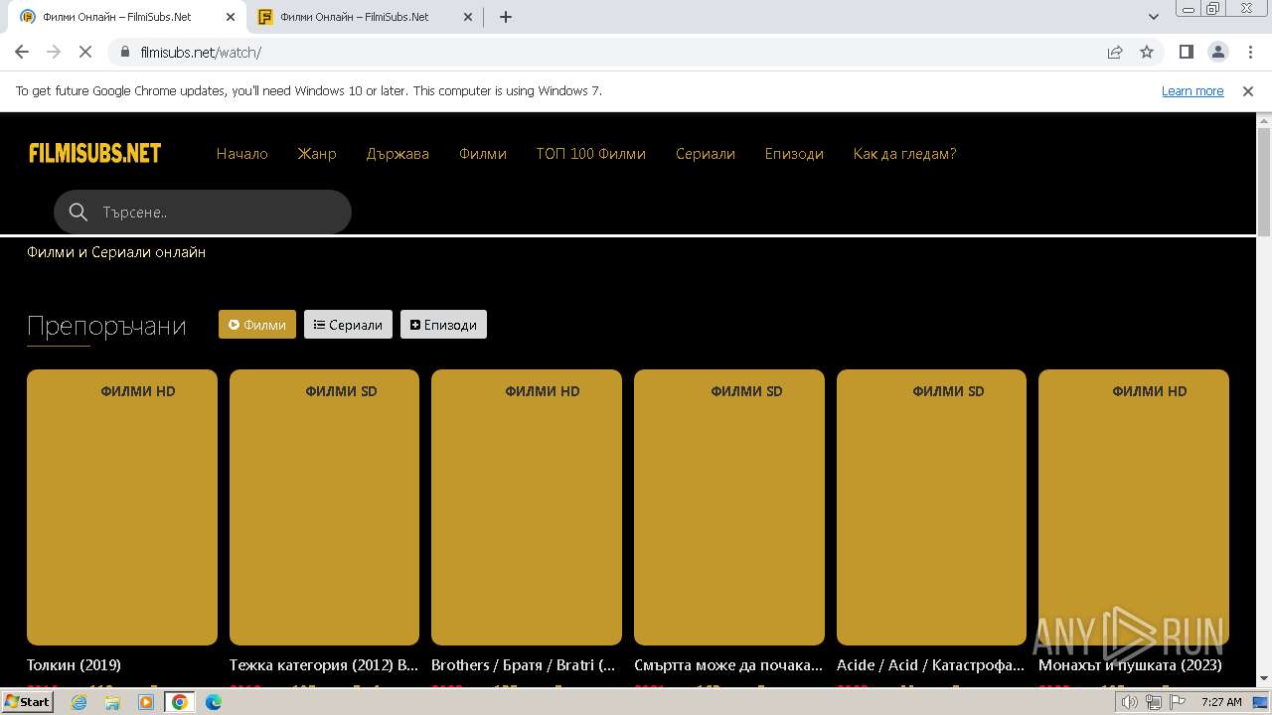The height and width of the screenshot is (715, 1272).
Task: Open the taskbar media player
Action: [146, 702]
